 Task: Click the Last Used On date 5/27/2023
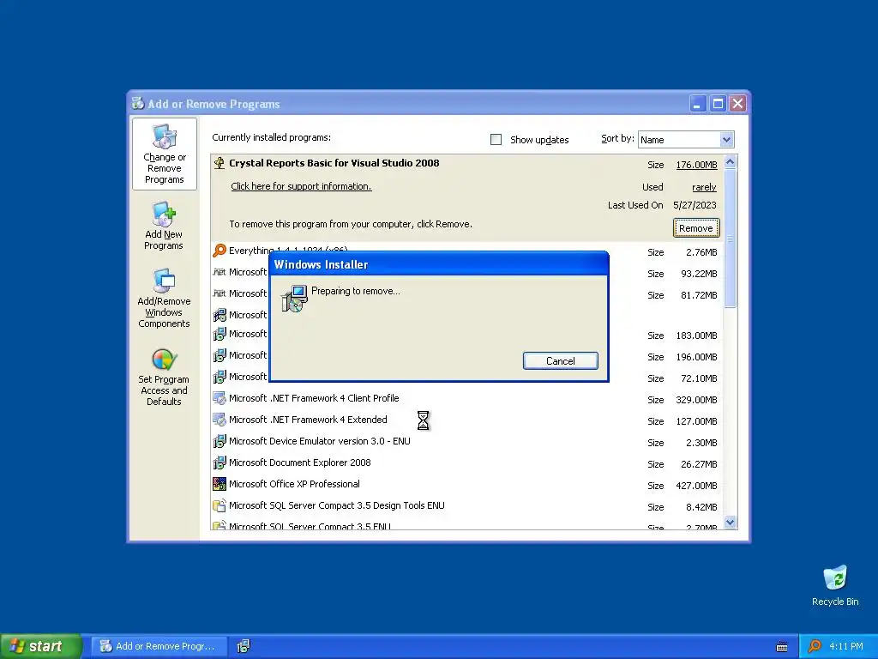[695, 205]
